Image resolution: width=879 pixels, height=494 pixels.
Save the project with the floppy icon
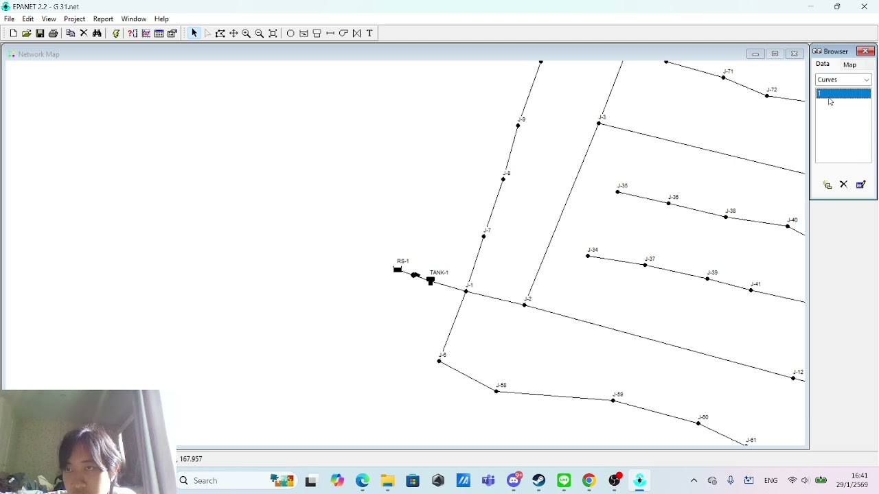pos(40,34)
